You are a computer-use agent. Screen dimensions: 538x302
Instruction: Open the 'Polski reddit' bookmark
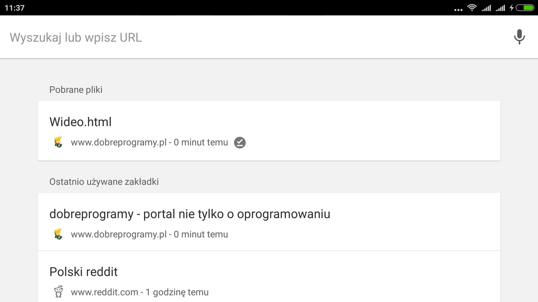click(83, 272)
